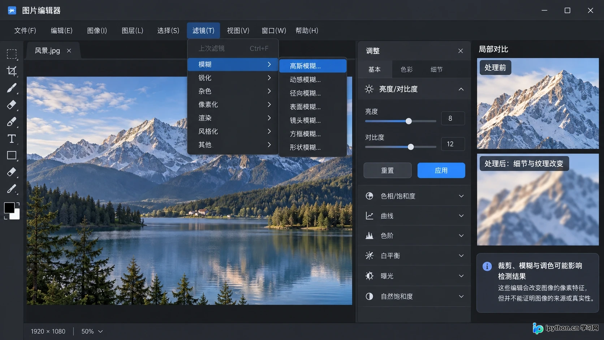Switch to the 色彩 tab
604x340 pixels.
tap(406, 69)
